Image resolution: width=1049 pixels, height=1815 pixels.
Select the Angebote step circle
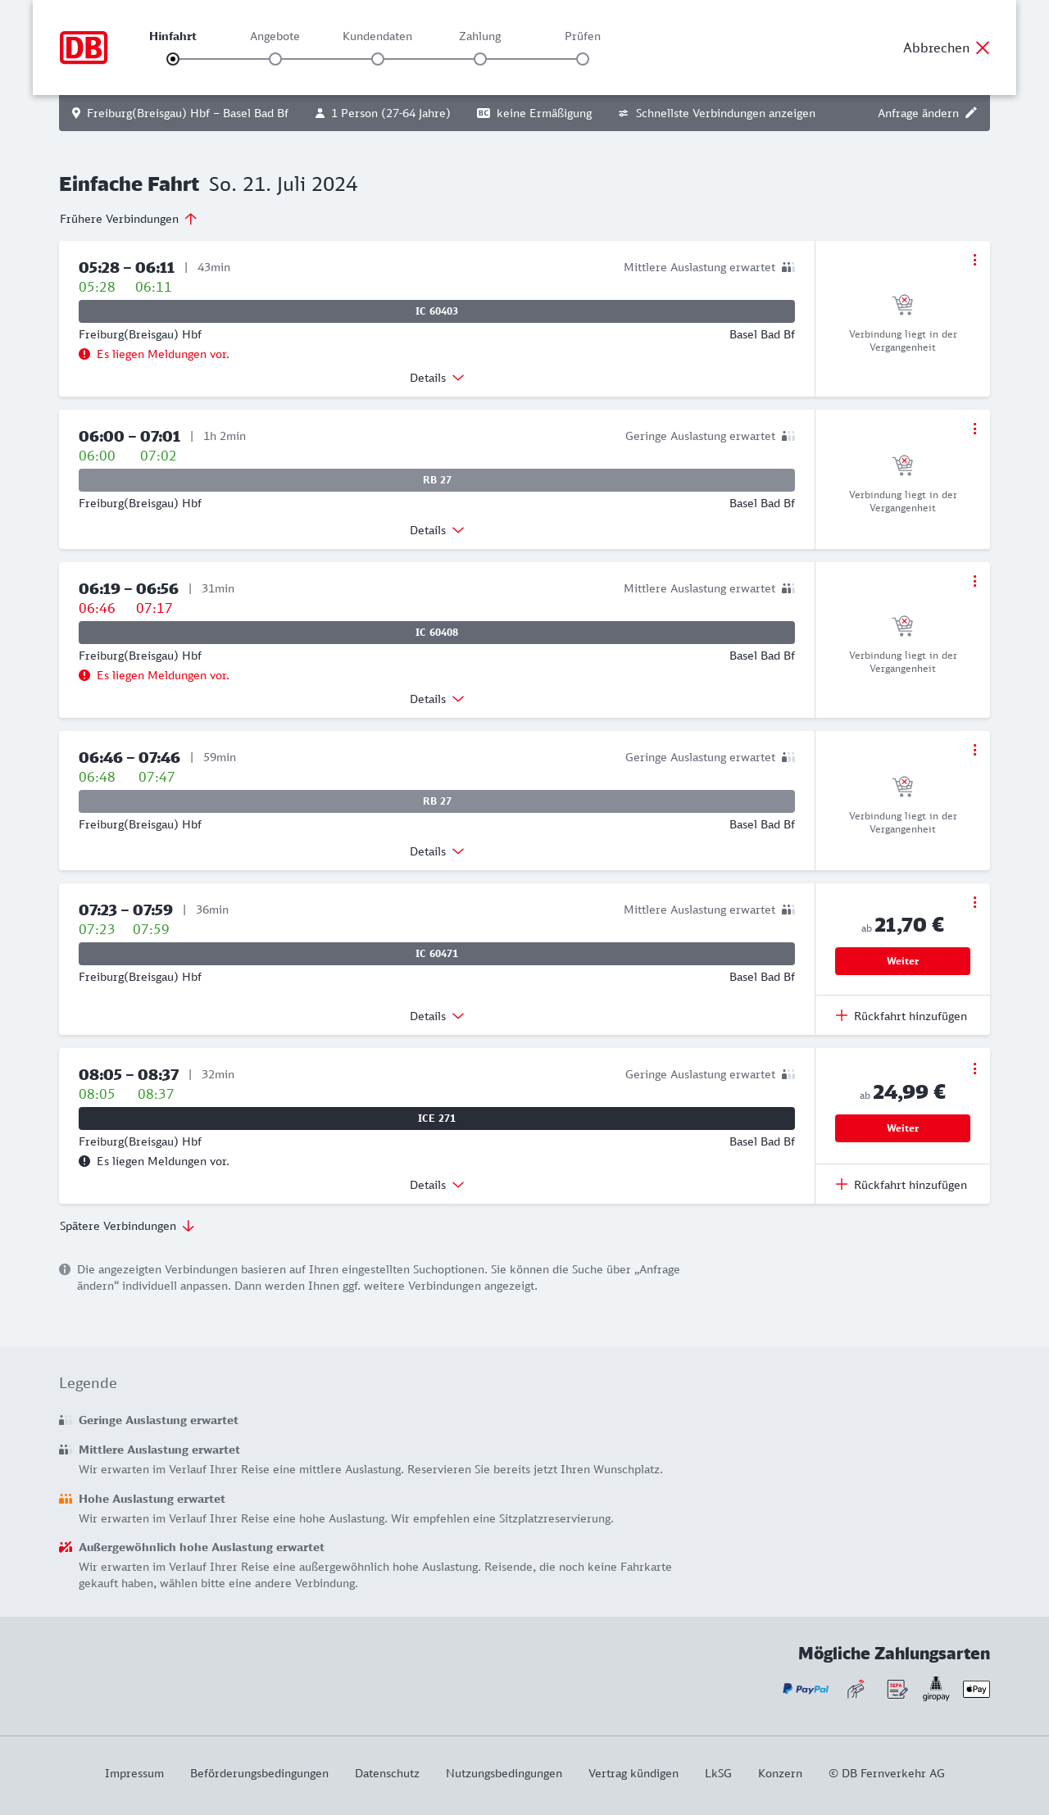tap(275, 59)
